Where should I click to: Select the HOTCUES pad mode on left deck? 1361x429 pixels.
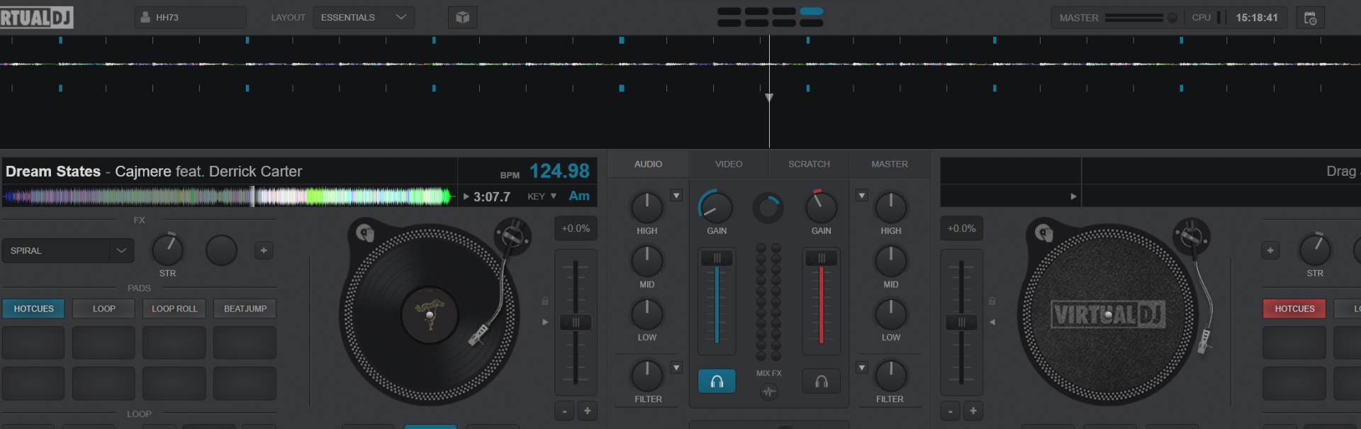[x=33, y=308]
